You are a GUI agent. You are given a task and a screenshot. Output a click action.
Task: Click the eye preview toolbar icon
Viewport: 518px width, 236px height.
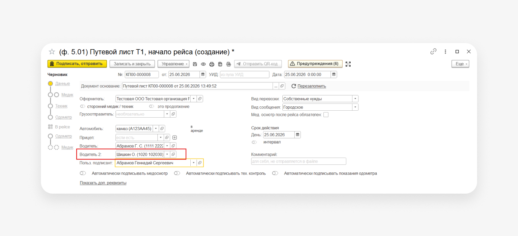[x=203, y=64]
